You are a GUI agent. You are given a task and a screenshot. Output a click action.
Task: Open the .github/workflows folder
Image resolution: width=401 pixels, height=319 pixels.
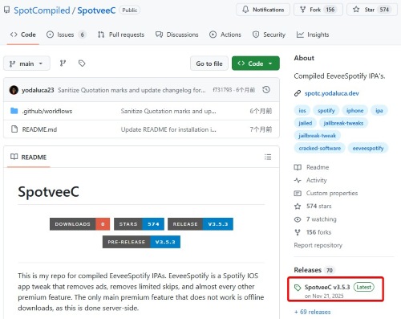47,111
